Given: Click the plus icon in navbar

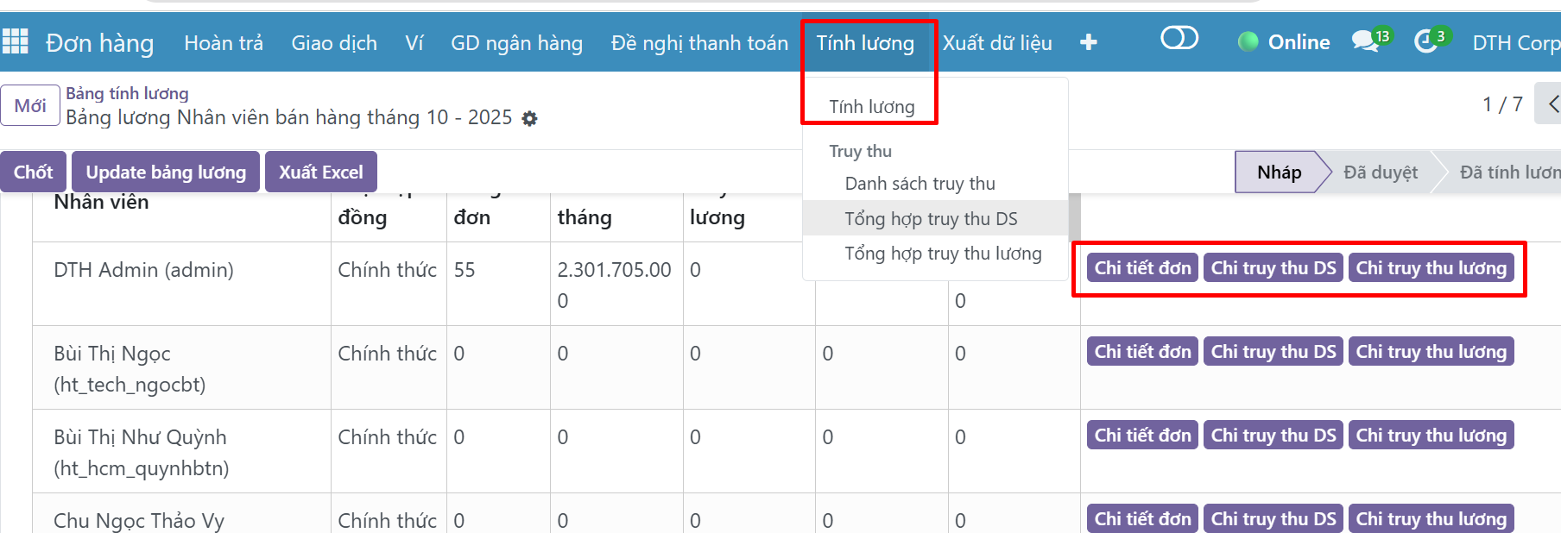Looking at the screenshot, I should (x=1088, y=42).
